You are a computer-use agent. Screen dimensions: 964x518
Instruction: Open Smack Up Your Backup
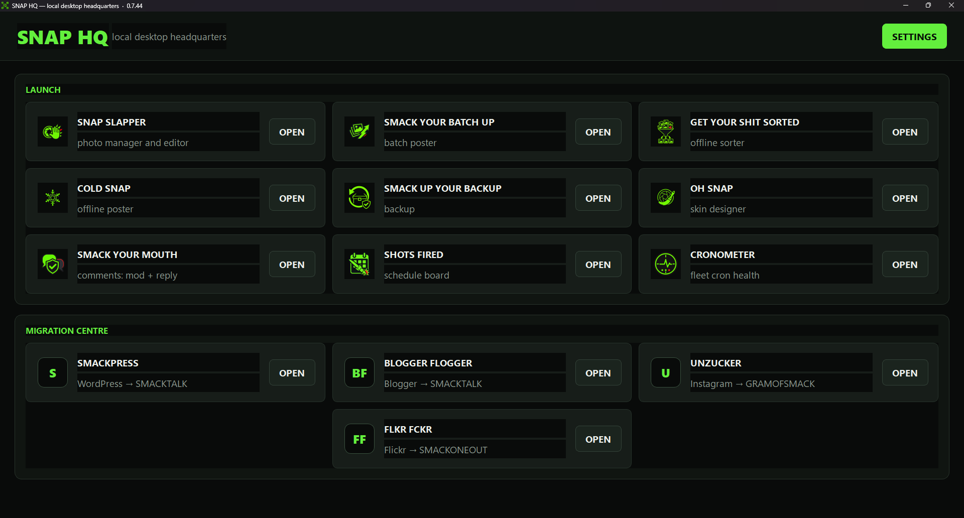coord(598,198)
